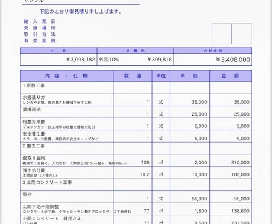Click the 内容・仕様 column header
272x224 pixels.
(x=66, y=75)
